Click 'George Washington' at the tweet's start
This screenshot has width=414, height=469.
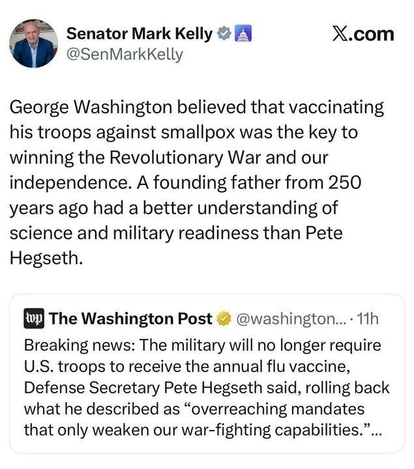[87, 107]
